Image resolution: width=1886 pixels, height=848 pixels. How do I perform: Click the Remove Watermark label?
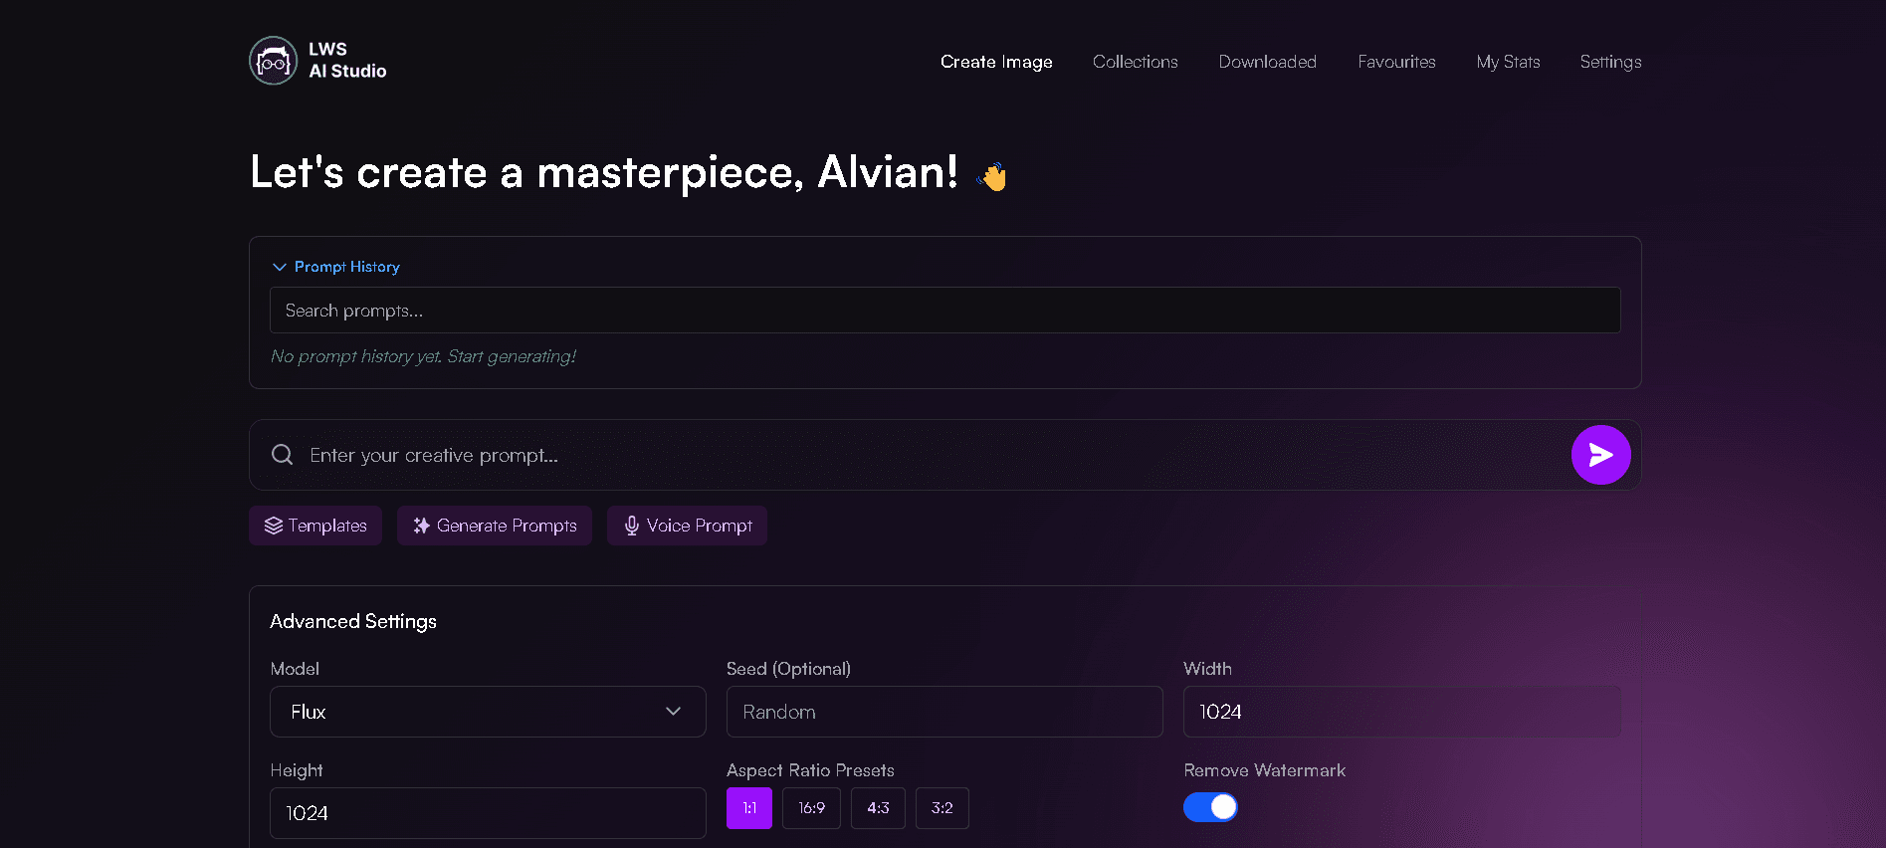[1264, 770]
